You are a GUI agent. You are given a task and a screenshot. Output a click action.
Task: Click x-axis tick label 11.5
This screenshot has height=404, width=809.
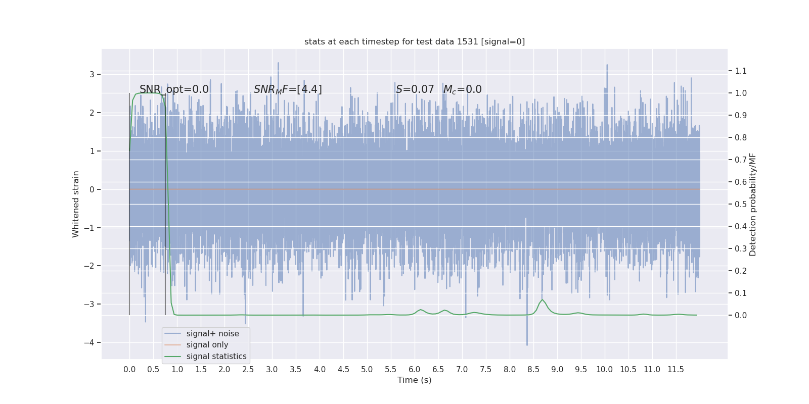[676, 369]
